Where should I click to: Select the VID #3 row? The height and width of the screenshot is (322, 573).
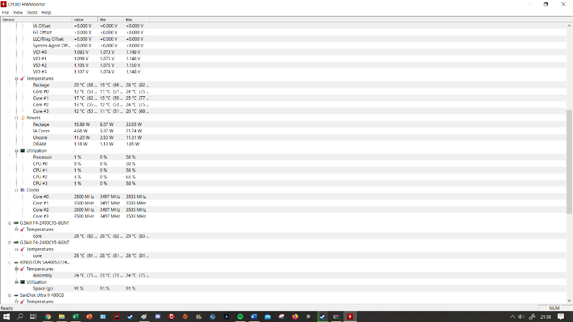click(x=283, y=72)
